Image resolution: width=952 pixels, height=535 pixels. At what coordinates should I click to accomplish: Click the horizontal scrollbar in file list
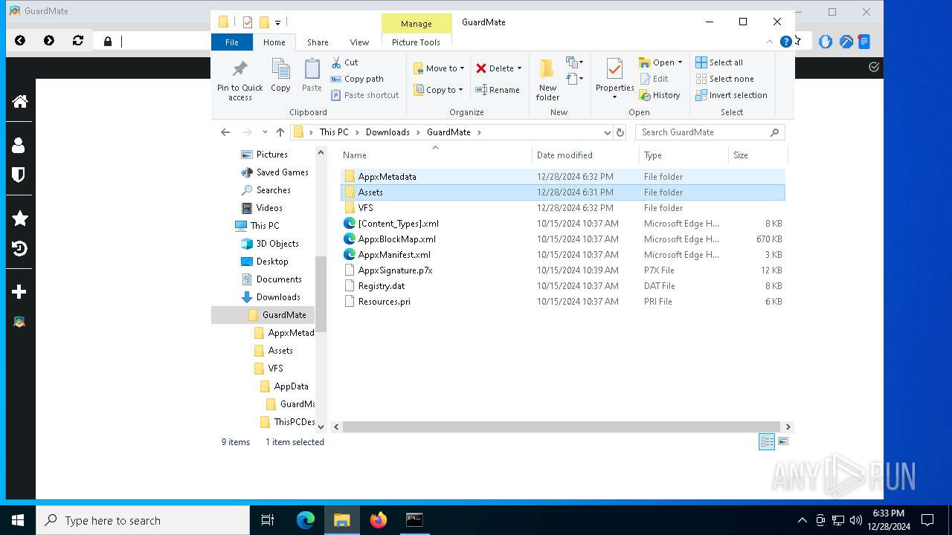point(561,427)
